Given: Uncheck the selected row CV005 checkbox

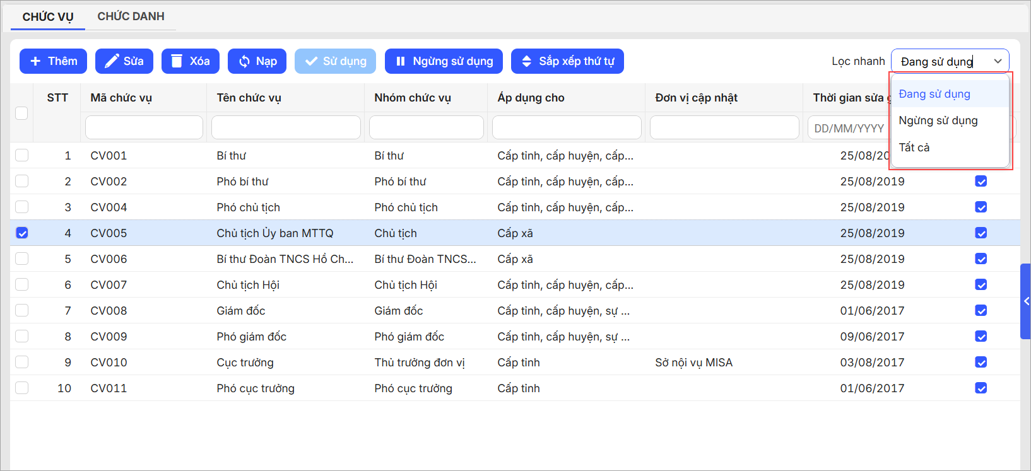Looking at the screenshot, I should (x=22, y=233).
